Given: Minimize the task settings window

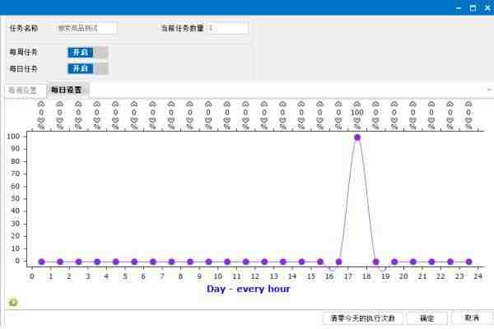Looking at the screenshot, I should click(459, 7).
